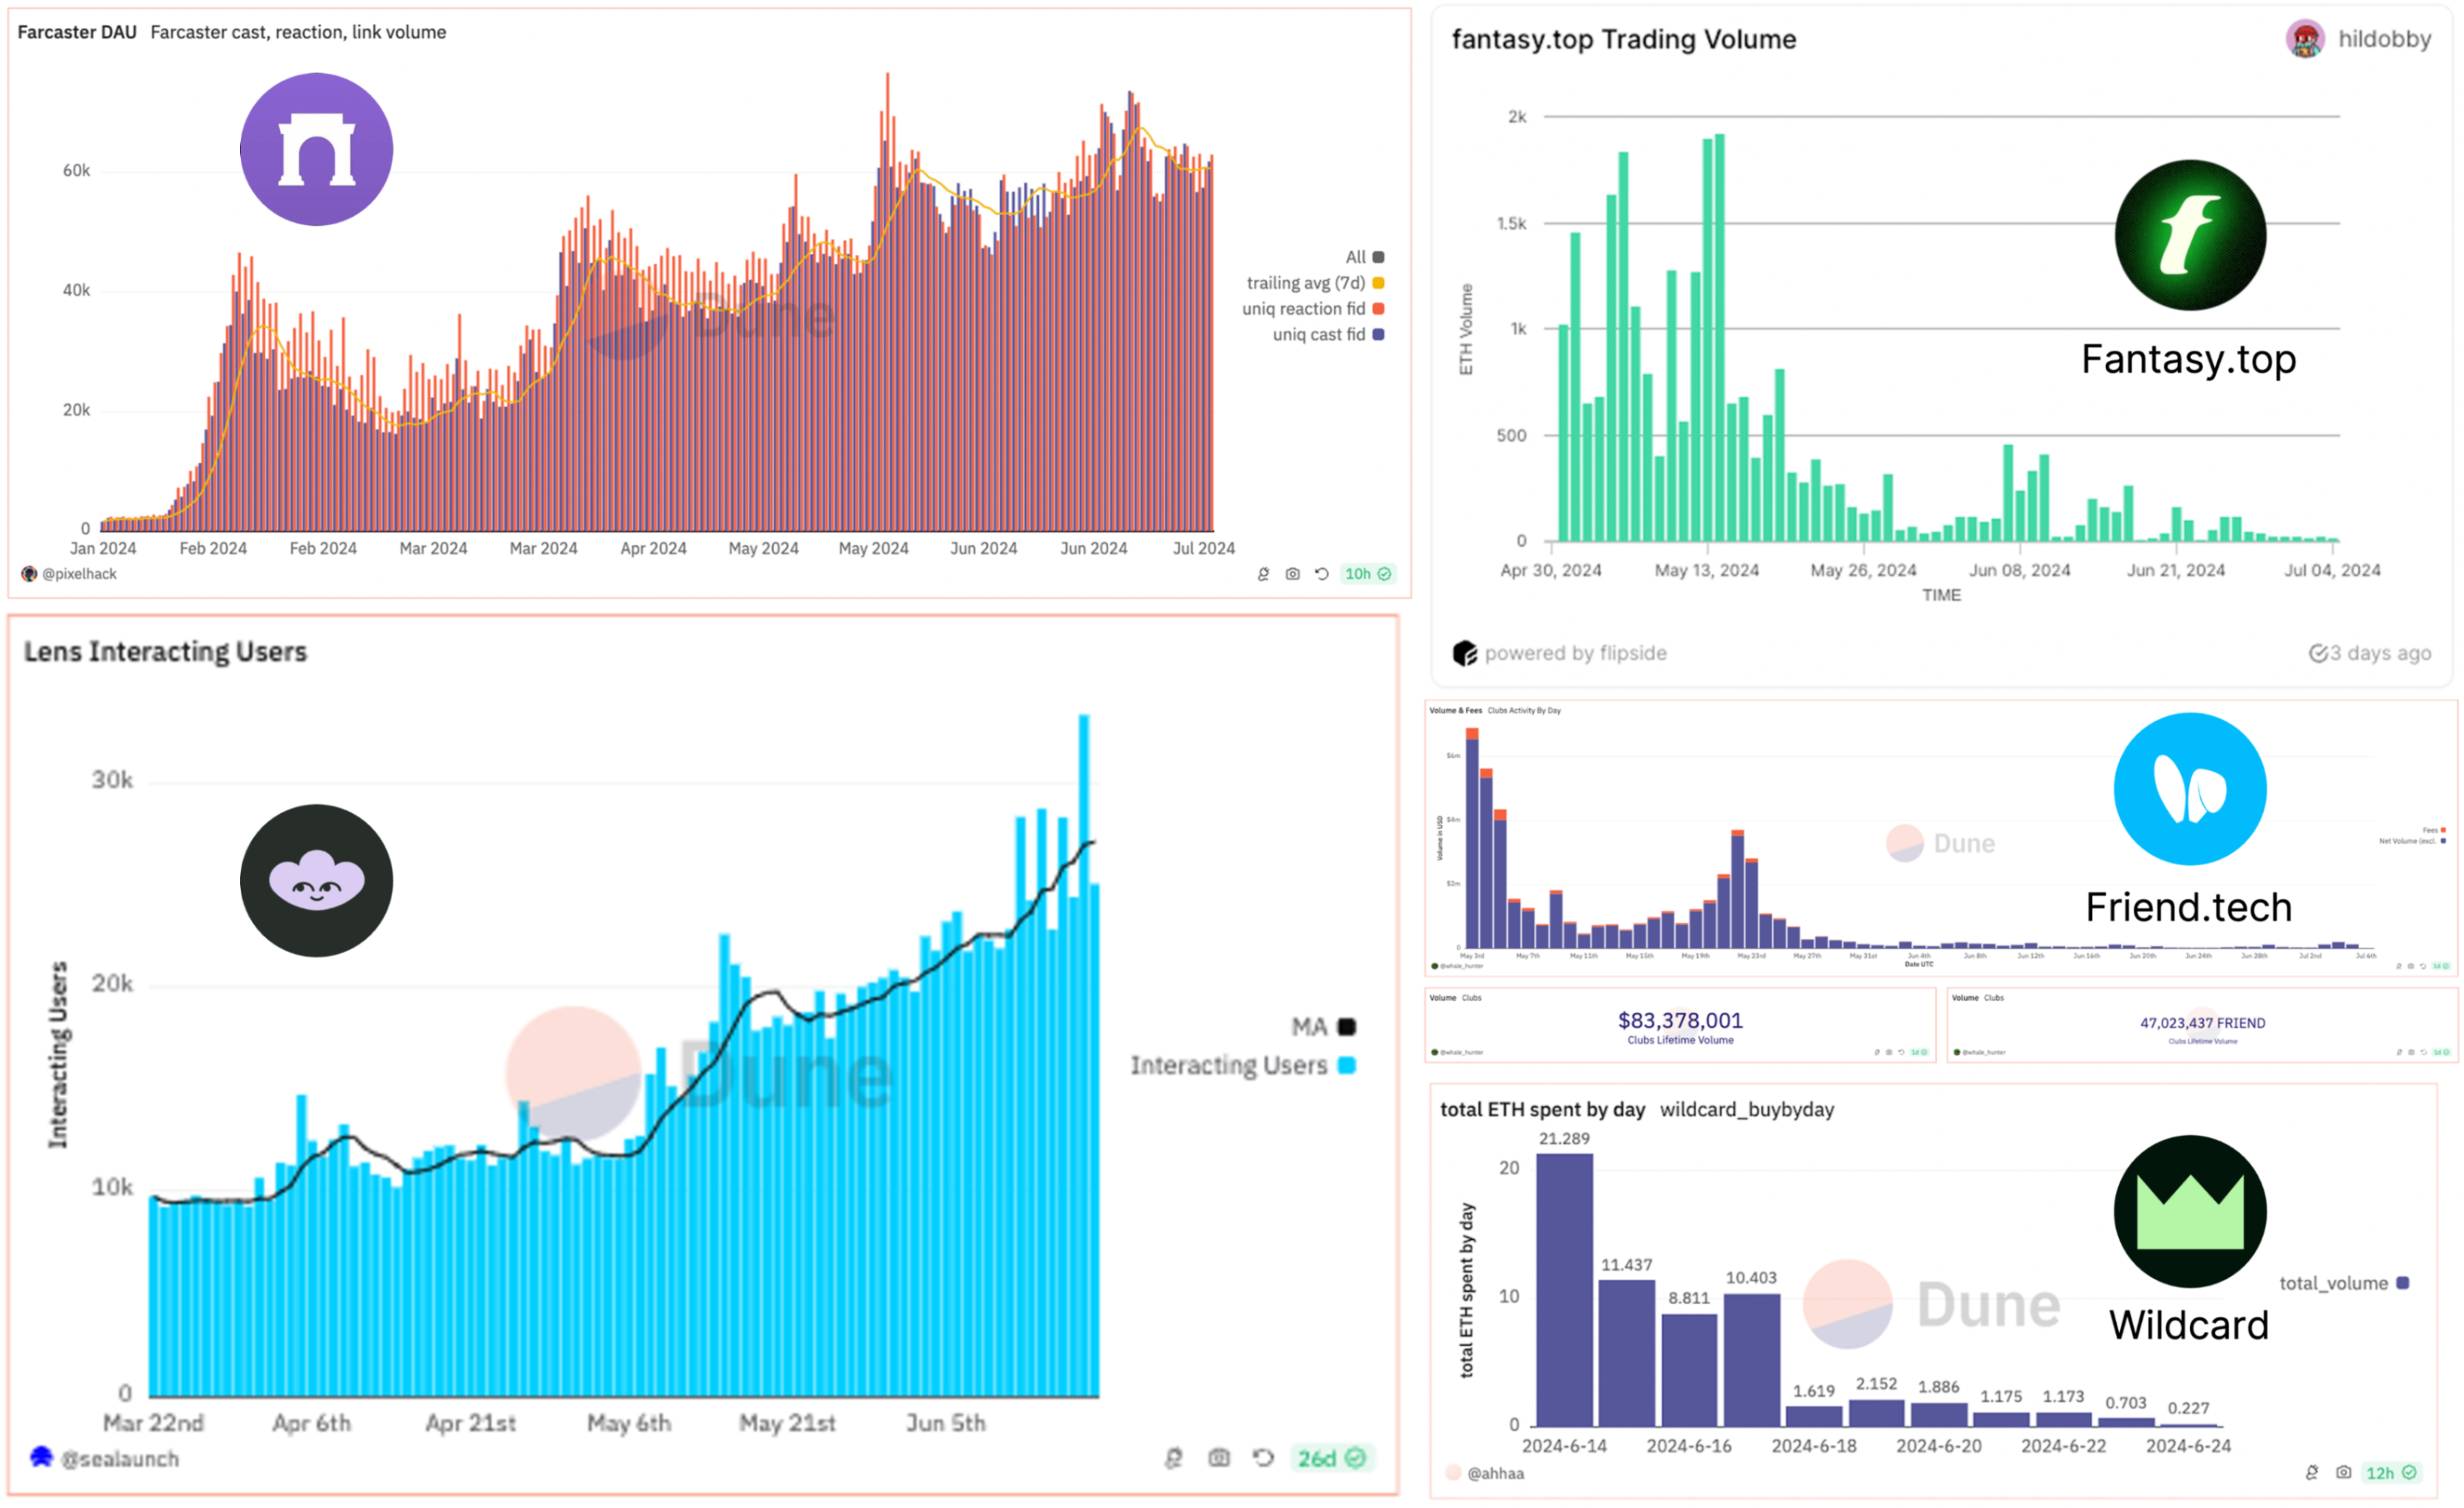2464x1508 pixels.
Task: Click the query icon left of the Lens camera icon
Action: (x=1174, y=1458)
